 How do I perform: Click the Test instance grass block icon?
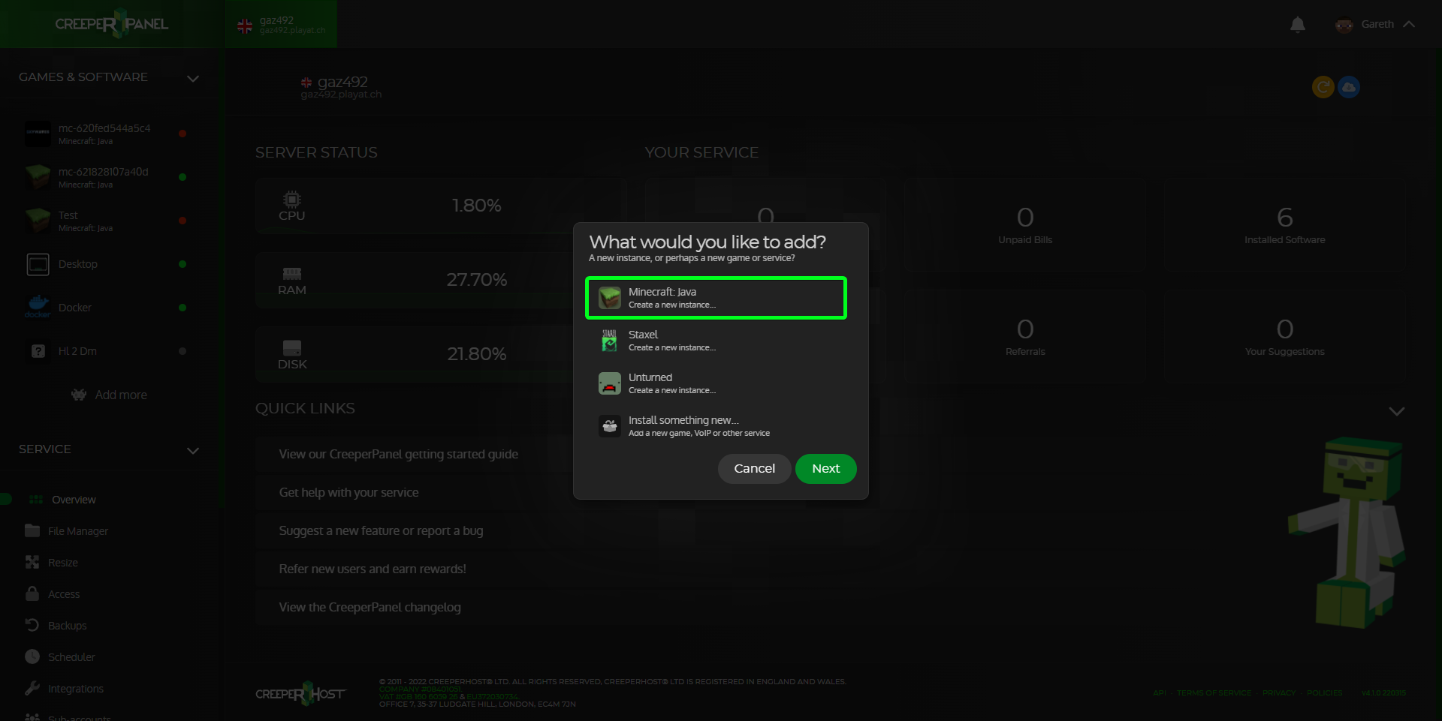point(38,221)
